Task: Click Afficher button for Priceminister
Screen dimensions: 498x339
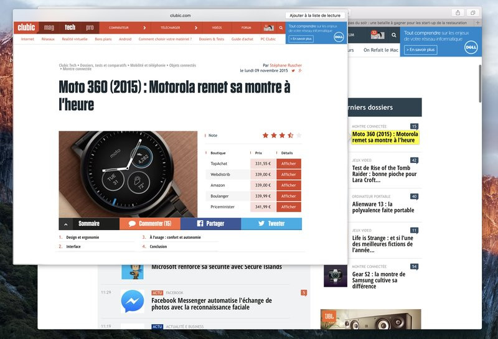Action: click(x=289, y=207)
